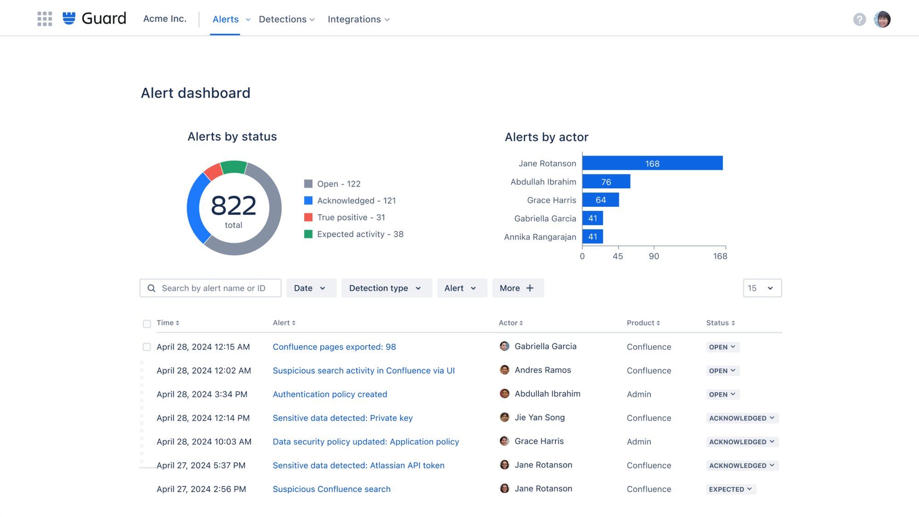The image size is (919, 517).
Task: Click the search magnifier icon
Action: tap(151, 288)
